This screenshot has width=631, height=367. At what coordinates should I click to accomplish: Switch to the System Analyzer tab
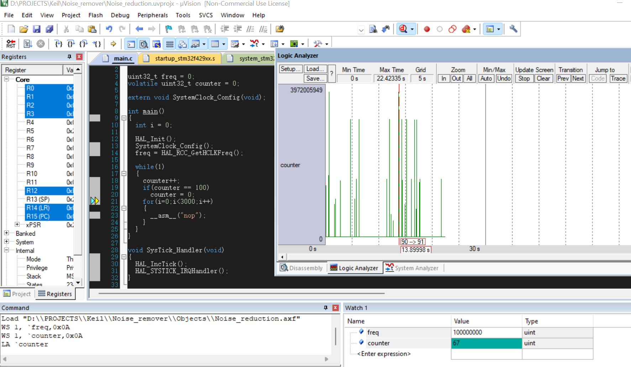[x=412, y=268]
